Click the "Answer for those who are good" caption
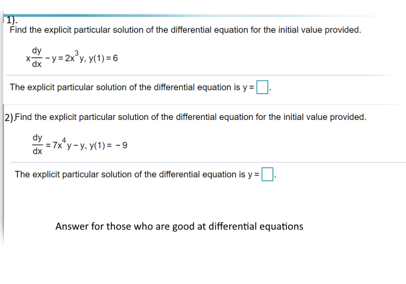The width and height of the screenshot is (406, 284). [x=179, y=226]
